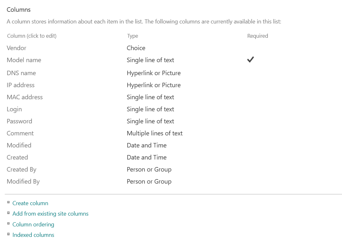The width and height of the screenshot is (342, 247).
Task: Open the Comment column for editing
Action: point(20,133)
